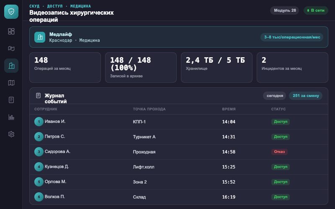The image size is (335, 209).
Task: Click the 15:25 time cell
Action: (229, 167)
